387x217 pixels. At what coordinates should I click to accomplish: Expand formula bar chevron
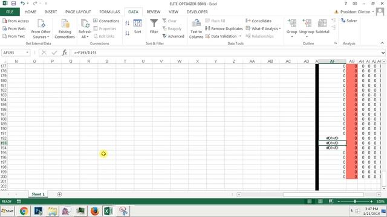(383, 52)
